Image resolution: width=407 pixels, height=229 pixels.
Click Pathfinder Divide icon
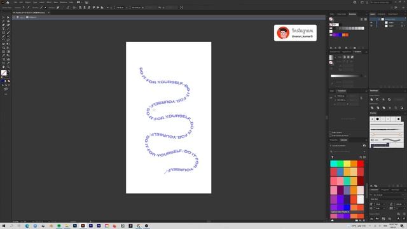(x=371, y=108)
